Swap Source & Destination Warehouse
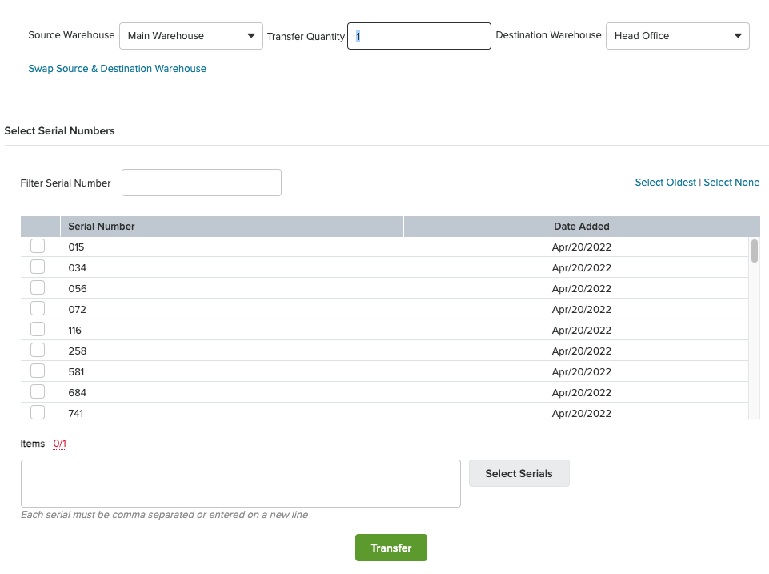The width and height of the screenshot is (769, 574). coord(117,69)
